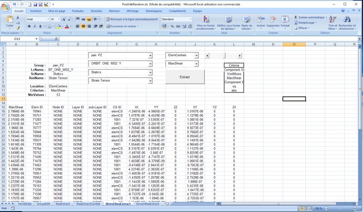This screenshot has width=363, height=212.
Task: Toggle center horizontal alignment
Action: pos(83,26)
